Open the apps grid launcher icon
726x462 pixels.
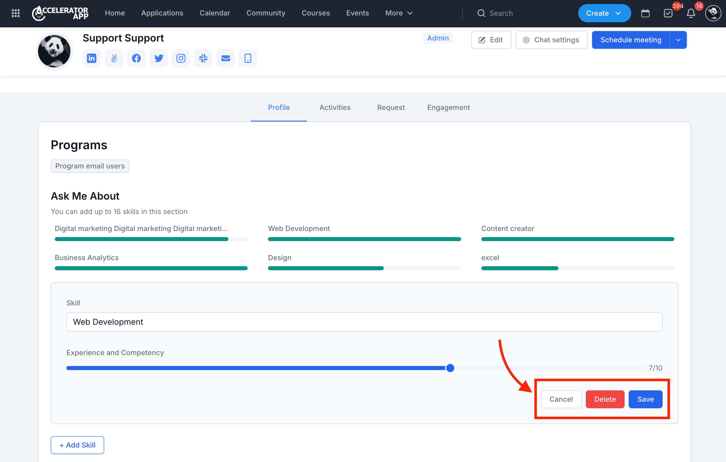pyautogui.click(x=16, y=13)
